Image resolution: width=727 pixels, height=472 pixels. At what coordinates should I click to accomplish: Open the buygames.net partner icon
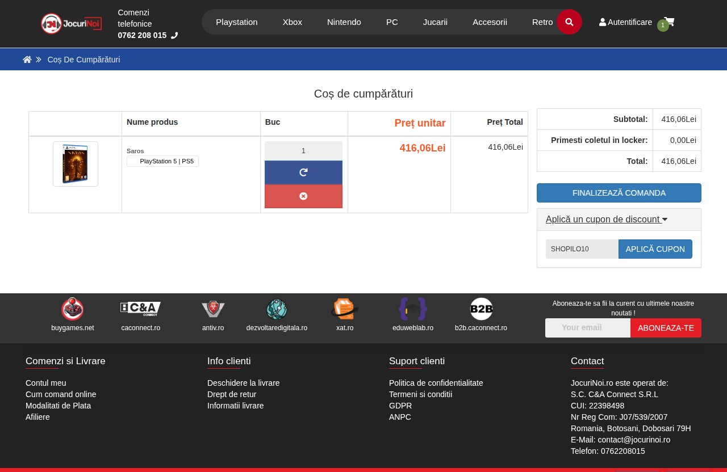coord(73,309)
